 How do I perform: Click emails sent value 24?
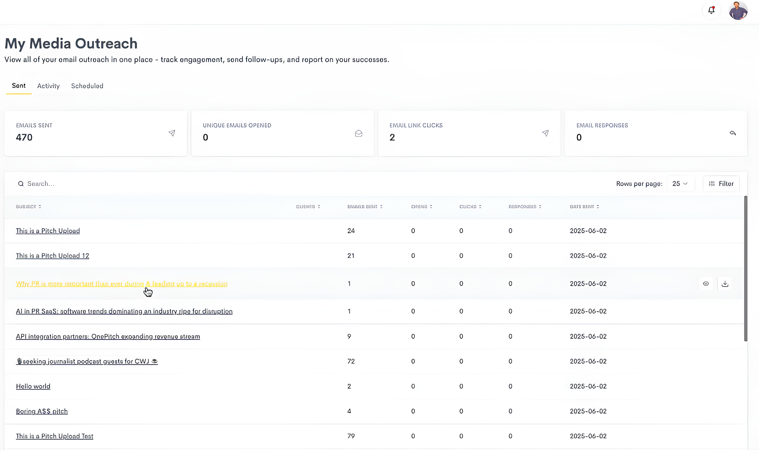[351, 231]
